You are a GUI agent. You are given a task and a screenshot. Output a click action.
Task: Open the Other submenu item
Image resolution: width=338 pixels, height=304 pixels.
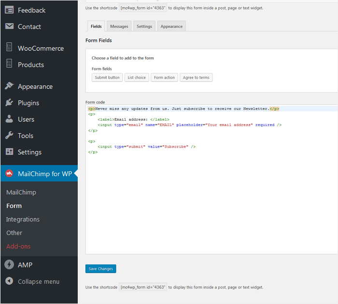click(14, 233)
